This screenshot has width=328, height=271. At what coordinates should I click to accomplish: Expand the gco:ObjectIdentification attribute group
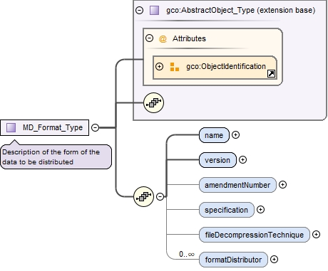pyautogui.click(x=159, y=66)
